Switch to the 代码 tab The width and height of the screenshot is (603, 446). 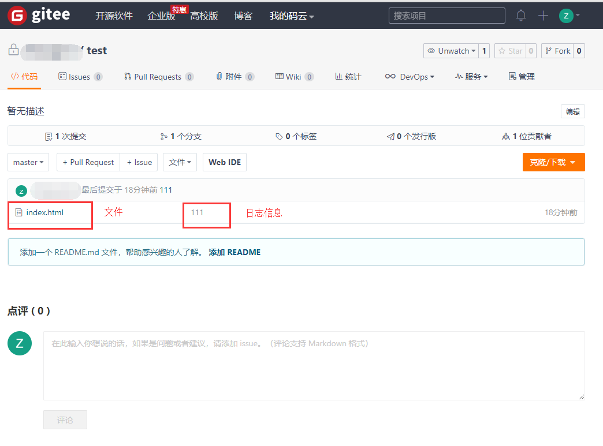click(x=24, y=76)
